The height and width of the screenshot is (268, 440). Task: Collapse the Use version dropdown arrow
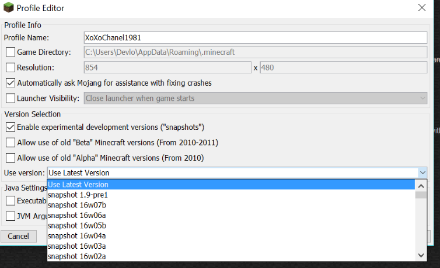pos(422,172)
